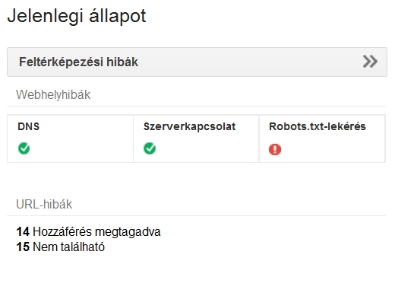Click the green Szerverkapcsolat checkmark icon
The height and width of the screenshot is (296, 395).
pos(150,148)
